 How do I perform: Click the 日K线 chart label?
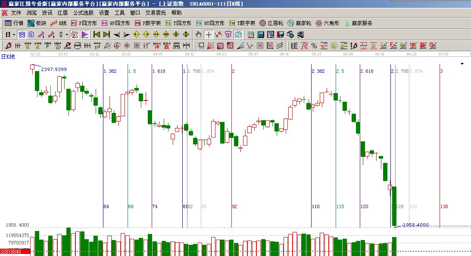click(9, 56)
